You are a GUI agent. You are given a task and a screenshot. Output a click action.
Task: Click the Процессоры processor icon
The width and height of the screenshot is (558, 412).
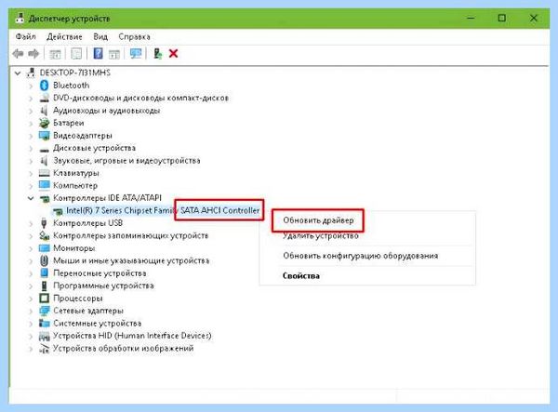click(x=44, y=299)
